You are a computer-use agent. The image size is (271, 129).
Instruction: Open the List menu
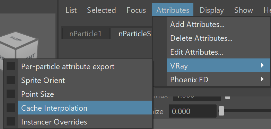pos(71,10)
